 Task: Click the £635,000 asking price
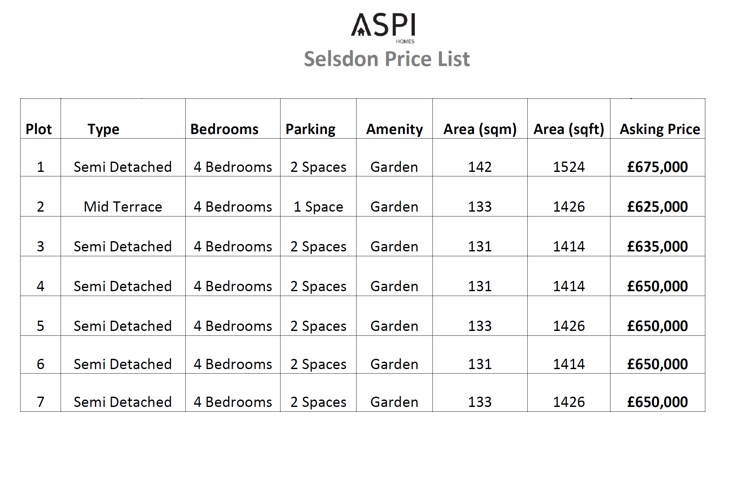(658, 247)
